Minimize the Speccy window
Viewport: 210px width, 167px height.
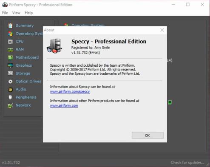(x=173, y=5)
